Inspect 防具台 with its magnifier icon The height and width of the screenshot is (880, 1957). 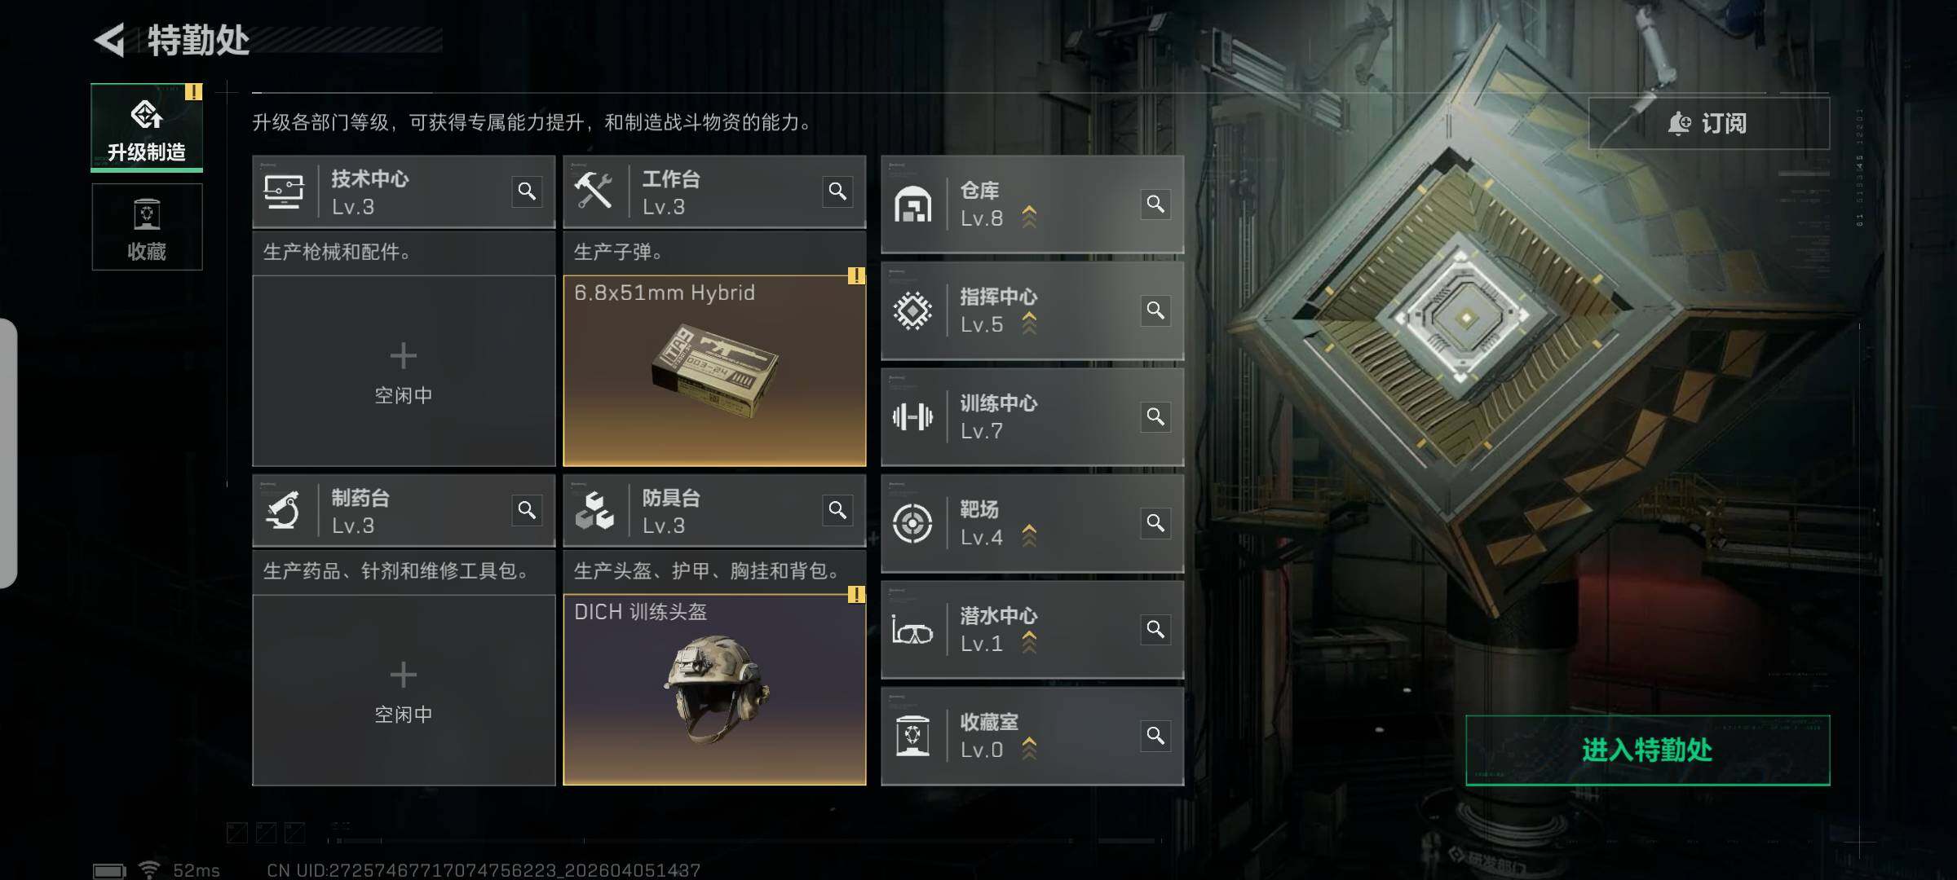coord(837,510)
